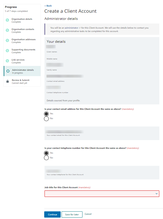Open the Supporting documents step
The height and width of the screenshot is (219, 163).
pyautogui.click(x=23, y=50)
